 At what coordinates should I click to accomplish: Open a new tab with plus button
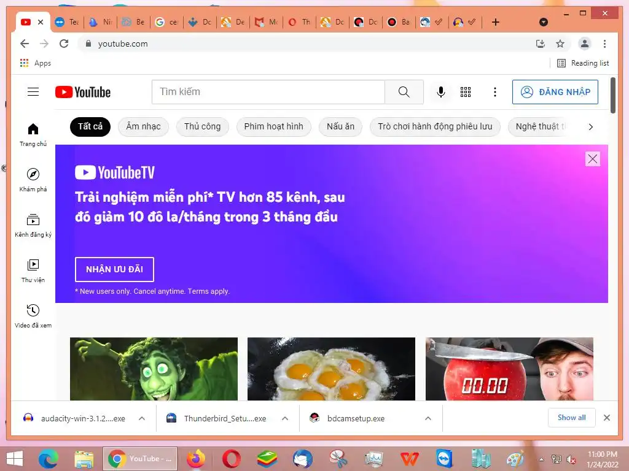click(496, 22)
